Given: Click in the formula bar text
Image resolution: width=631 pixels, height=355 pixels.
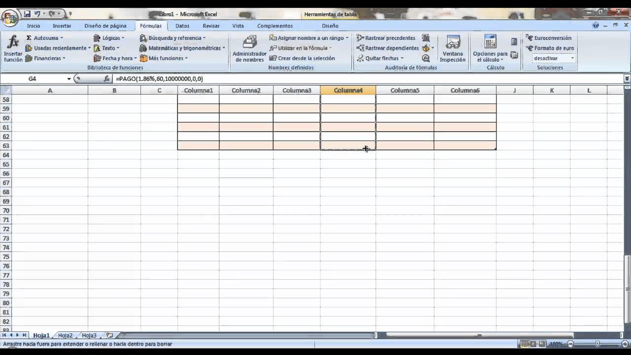Looking at the screenshot, I should [x=367, y=79].
